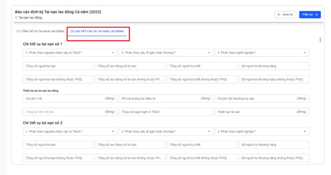The height and width of the screenshot is (175, 331).
Task: Click the 'Thiệt hại tài sản' field
Action: [x=262, y=112]
